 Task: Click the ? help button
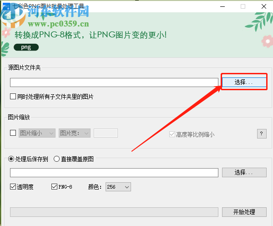click(262, 134)
